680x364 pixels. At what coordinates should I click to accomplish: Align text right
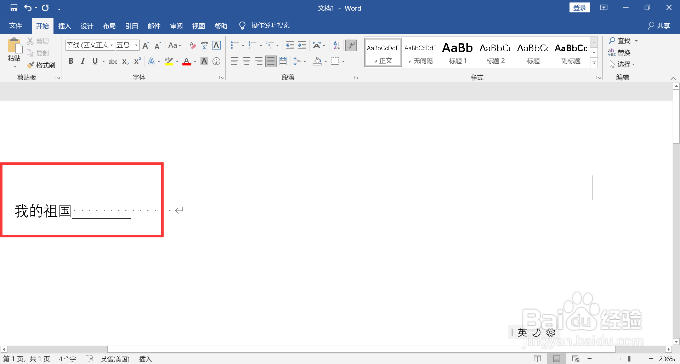coord(259,61)
